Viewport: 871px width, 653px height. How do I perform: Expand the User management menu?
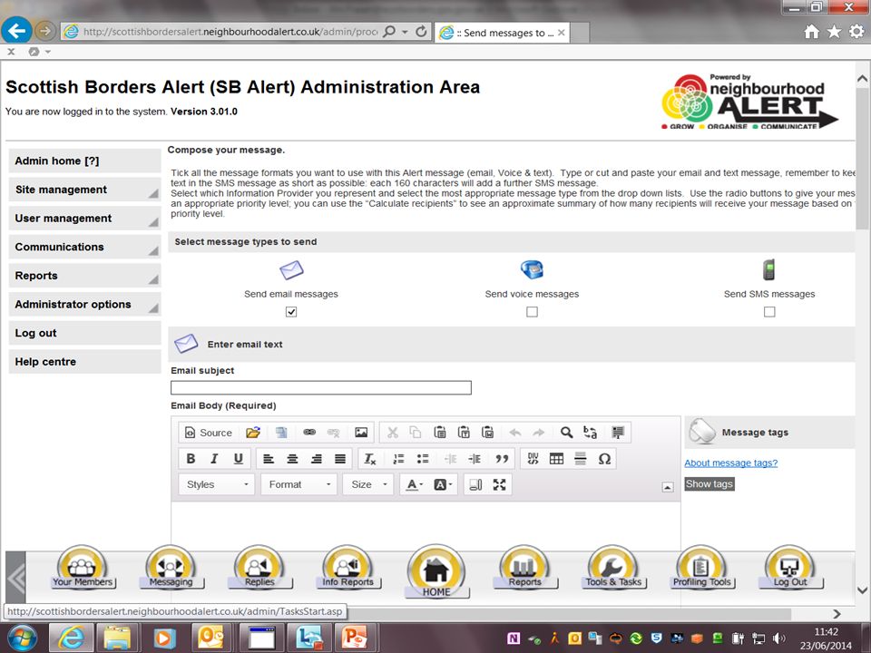(85, 219)
